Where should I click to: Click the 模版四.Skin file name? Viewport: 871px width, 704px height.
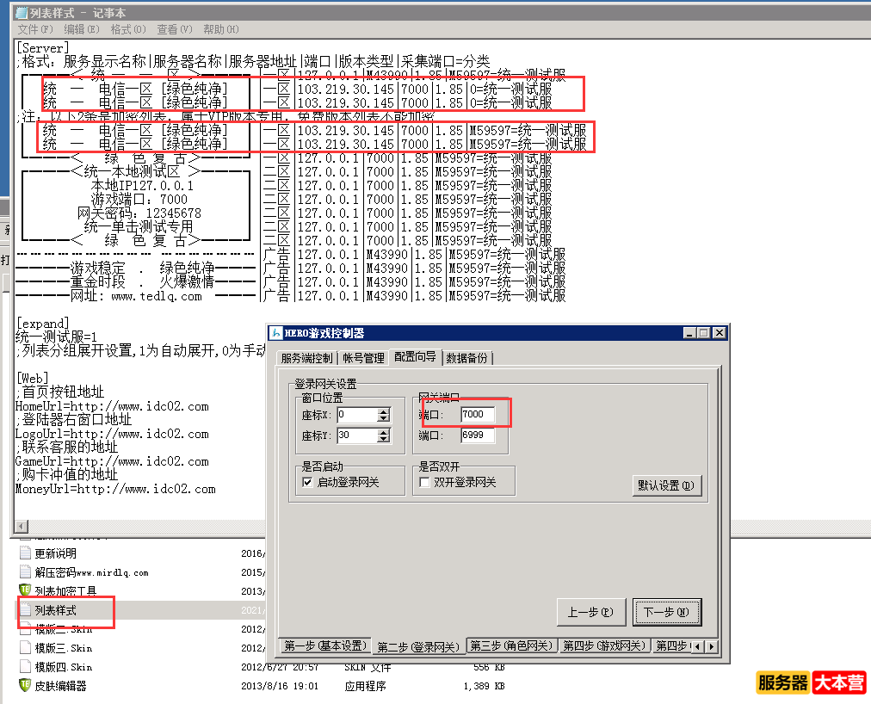pyautogui.click(x=64, y=667)
